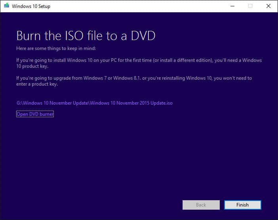The width and height of the screenshot is (278, 220).
Task: Click the 'G:\Windows 10 November Update' folder portion
Action: click(52, 103)
